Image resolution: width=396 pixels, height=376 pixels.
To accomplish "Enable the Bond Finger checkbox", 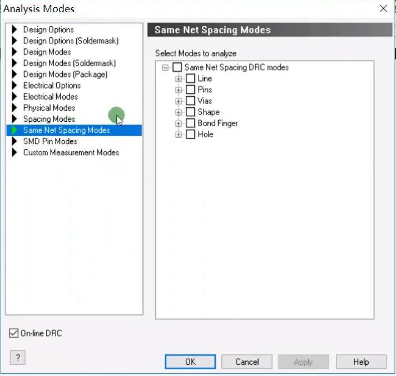I will tap(190, 123).
